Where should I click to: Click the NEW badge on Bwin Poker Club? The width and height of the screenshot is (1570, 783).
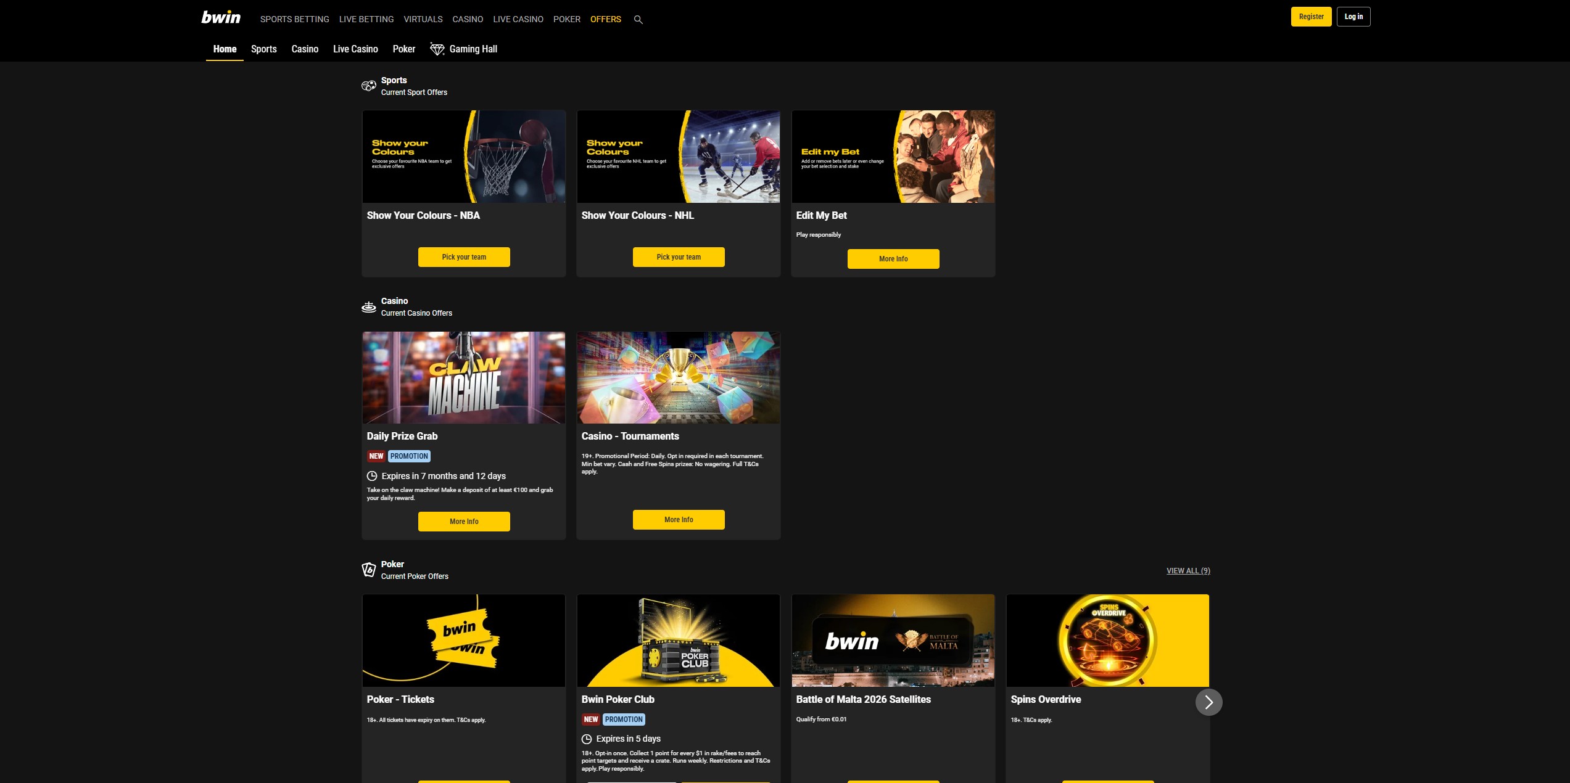[x=591, y=719]
